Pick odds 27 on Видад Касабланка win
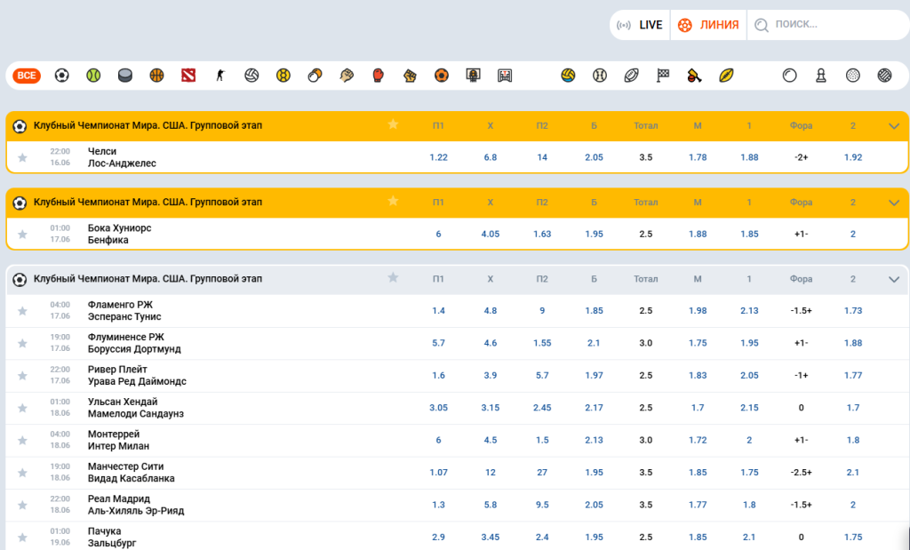This screenshot has width=910, height=550. pyautogui.click(x=542, y=473)
